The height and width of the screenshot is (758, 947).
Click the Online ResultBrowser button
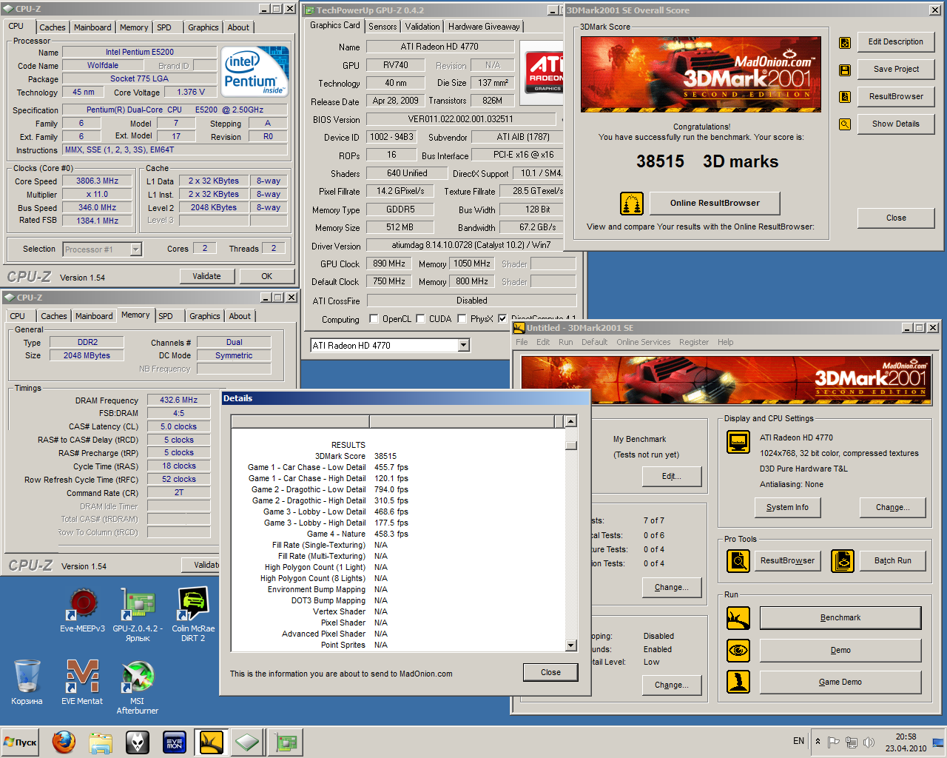click(715, 204)
